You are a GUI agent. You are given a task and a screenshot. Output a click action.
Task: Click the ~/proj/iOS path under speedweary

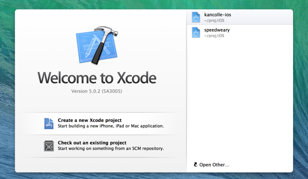pyautogui.click(x=214, y=36)
